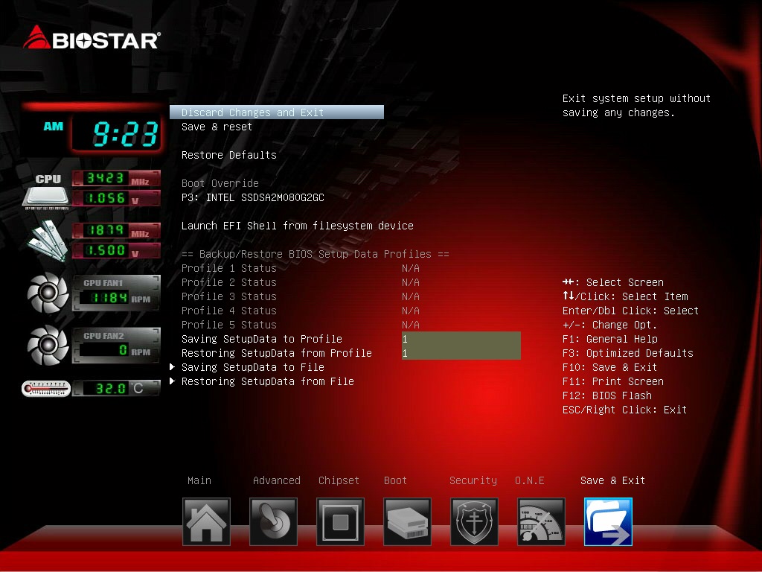Change the Restoring SetupData from Profile value

tap(461, 353)
